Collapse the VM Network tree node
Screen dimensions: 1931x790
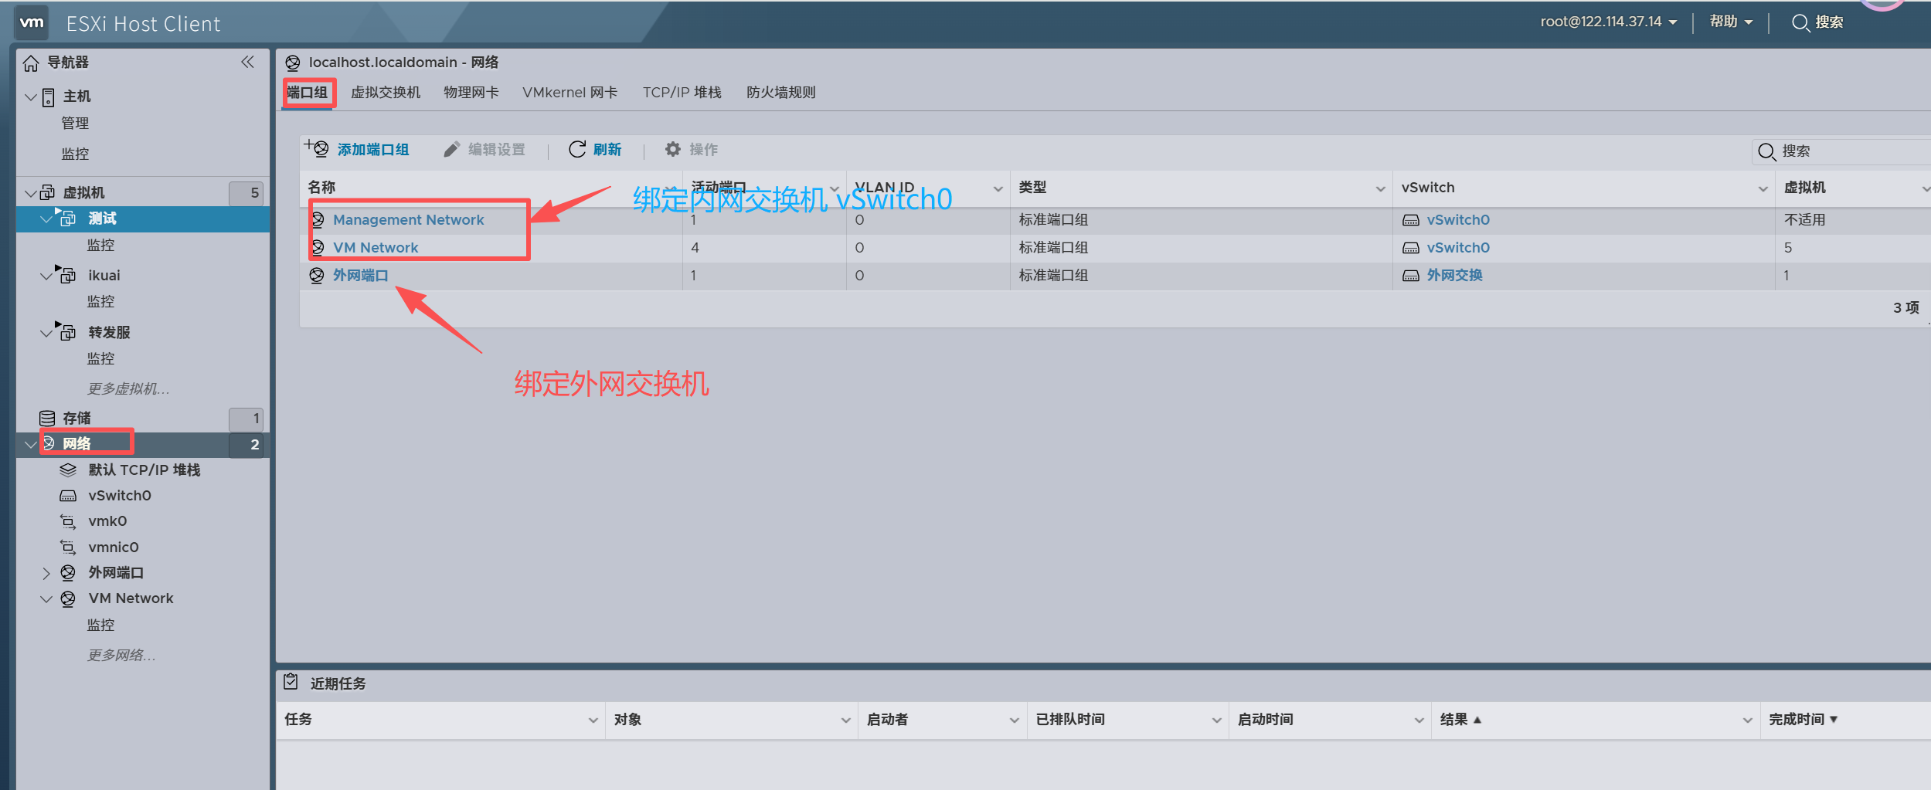[46, 599]
